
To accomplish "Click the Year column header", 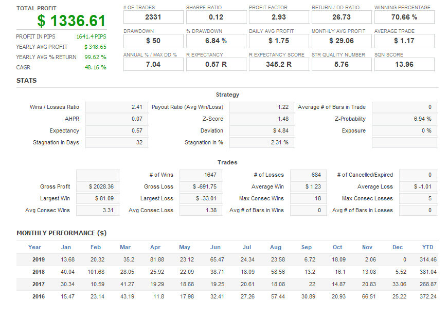I will 34,248.
